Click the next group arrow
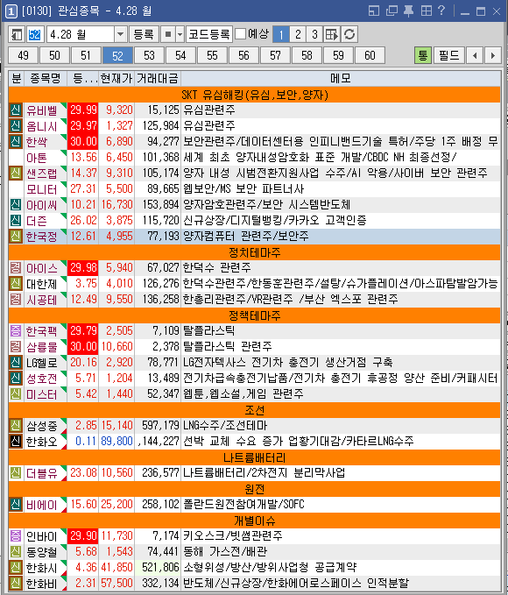The height and width of the screenshot is (595, 508). [x=493, y=55]
